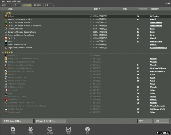Open the 說明 Help menu
171x135 pixels.
(19, 2)
